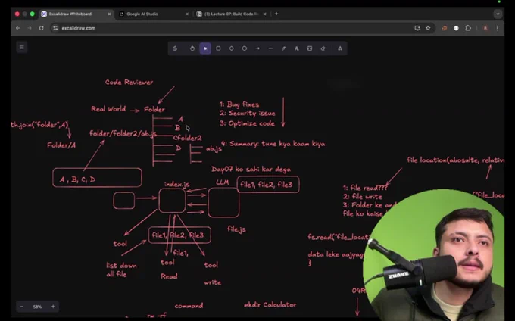515x321 pixels.
Task: Zoom out with the minus button
Action: [22, 307]
